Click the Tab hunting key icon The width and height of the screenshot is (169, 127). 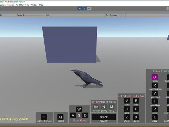click(x=96, y=107)
